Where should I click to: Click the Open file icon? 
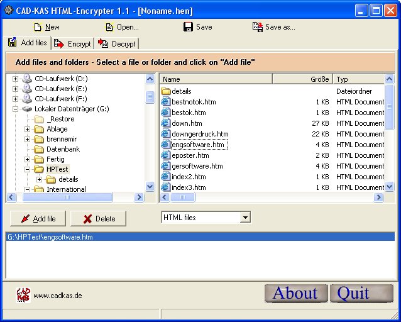(x=109, y=27)
